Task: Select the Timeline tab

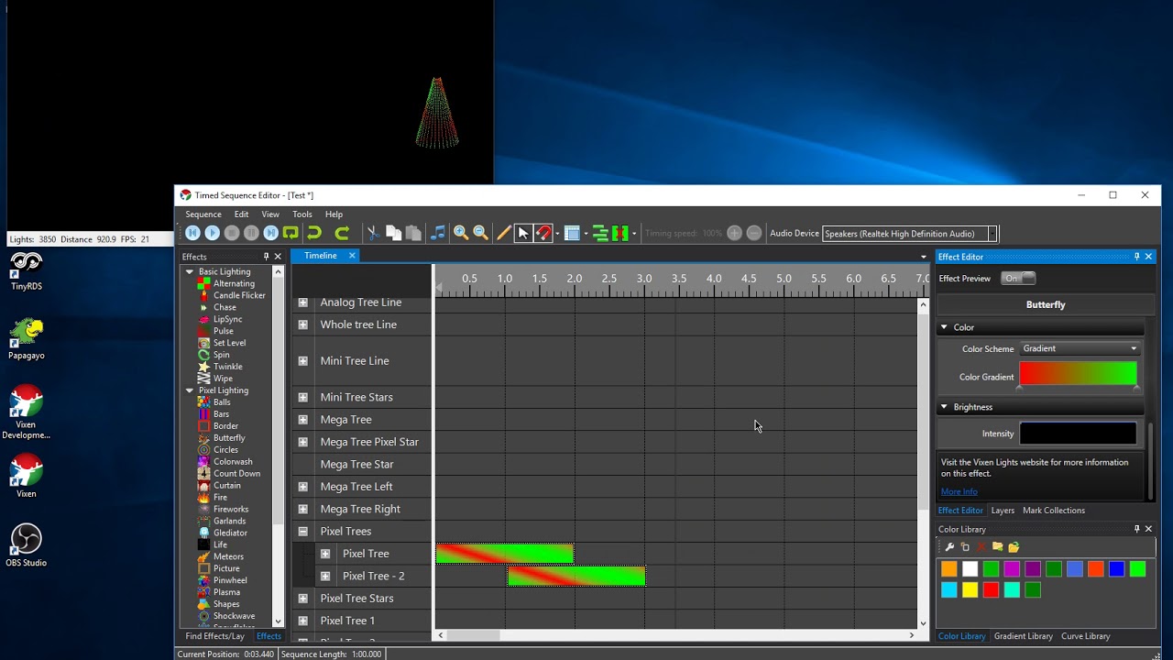Action: 321,256
